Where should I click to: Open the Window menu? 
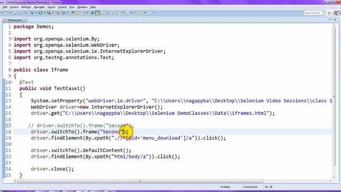(x=82, y=7)
